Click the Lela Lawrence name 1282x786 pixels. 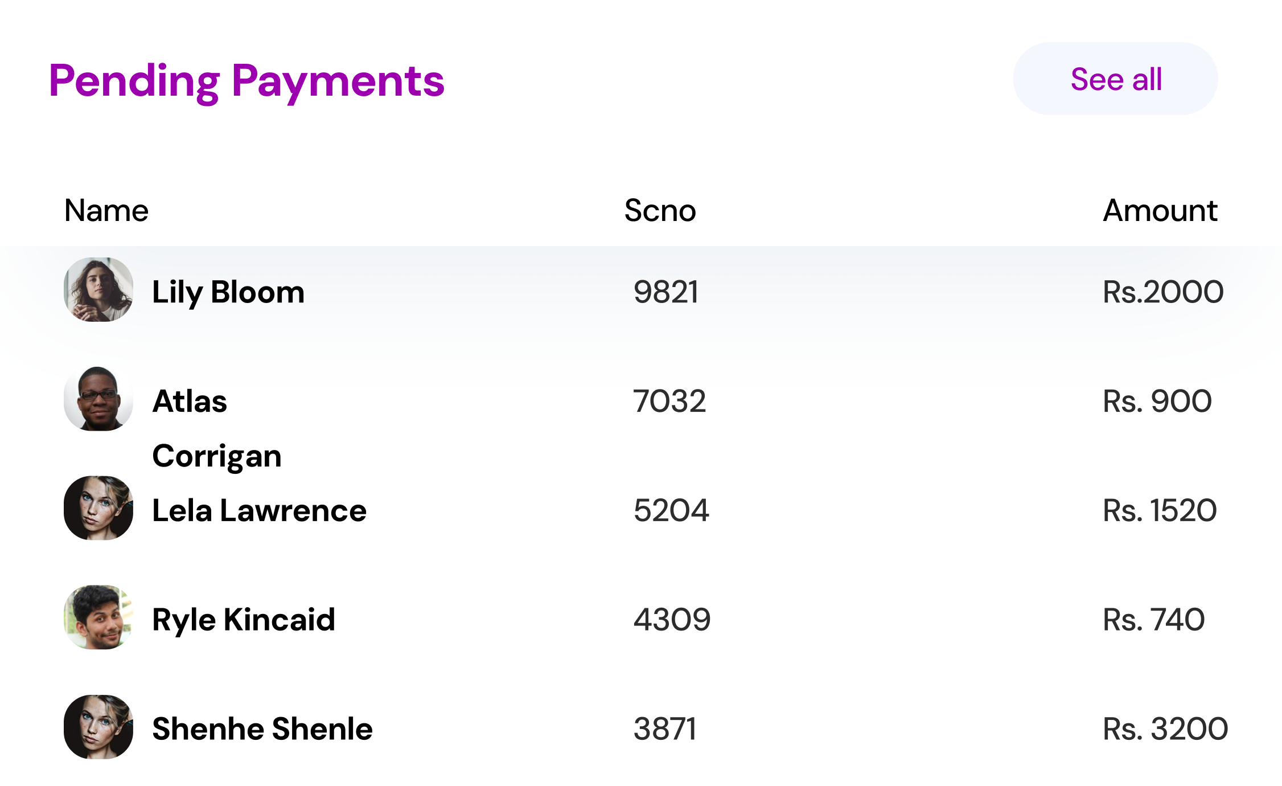[260, 510]
